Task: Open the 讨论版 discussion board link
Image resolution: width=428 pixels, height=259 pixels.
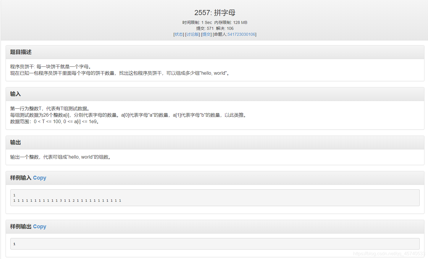Action: 193,34
